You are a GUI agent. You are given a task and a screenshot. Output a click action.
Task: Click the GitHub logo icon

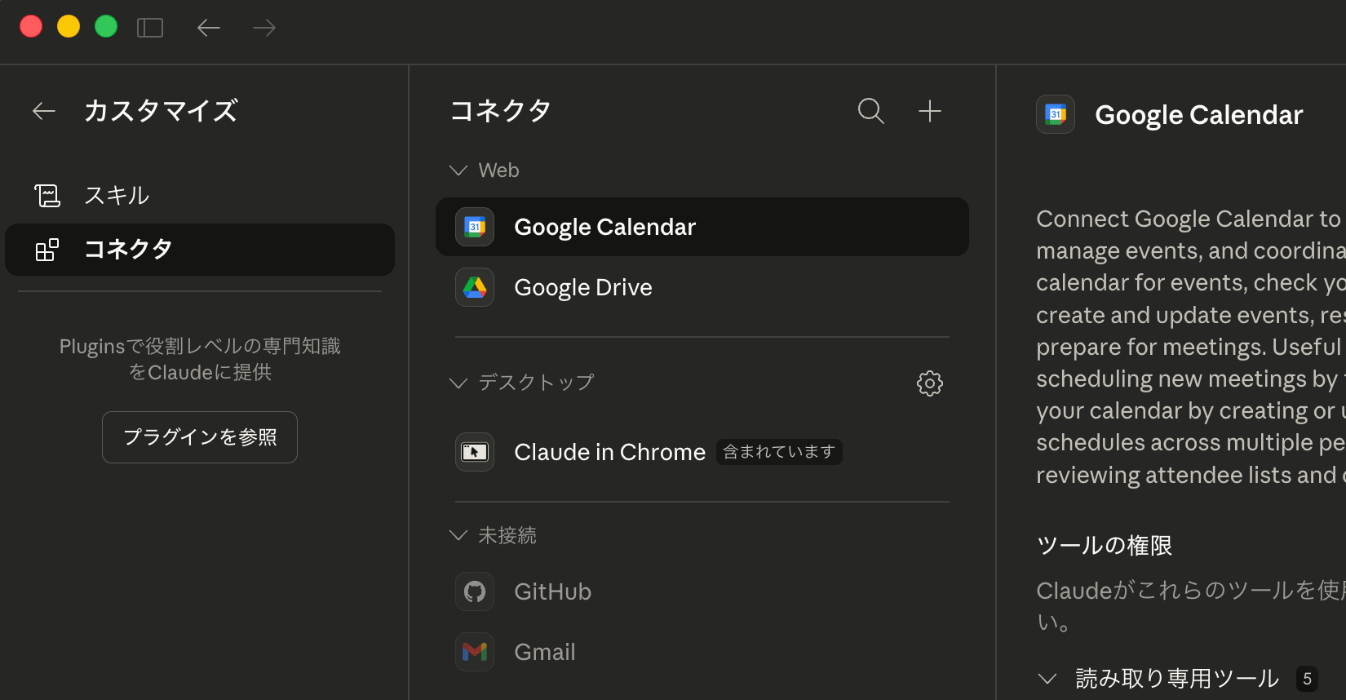(475, 591)
